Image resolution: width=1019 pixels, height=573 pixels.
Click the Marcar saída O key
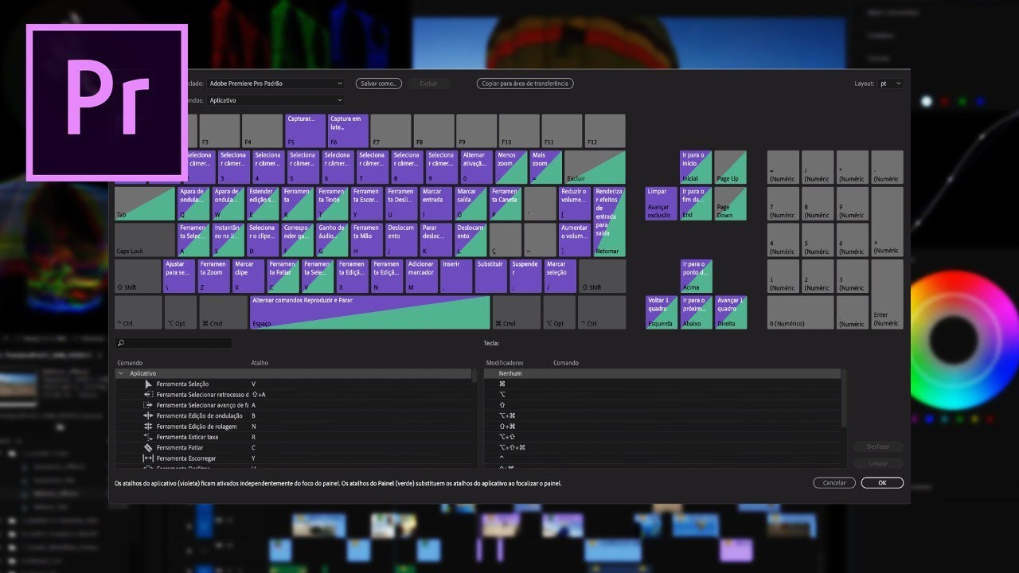(x=470, y=204)
